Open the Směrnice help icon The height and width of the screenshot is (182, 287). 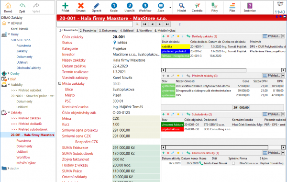250,5
